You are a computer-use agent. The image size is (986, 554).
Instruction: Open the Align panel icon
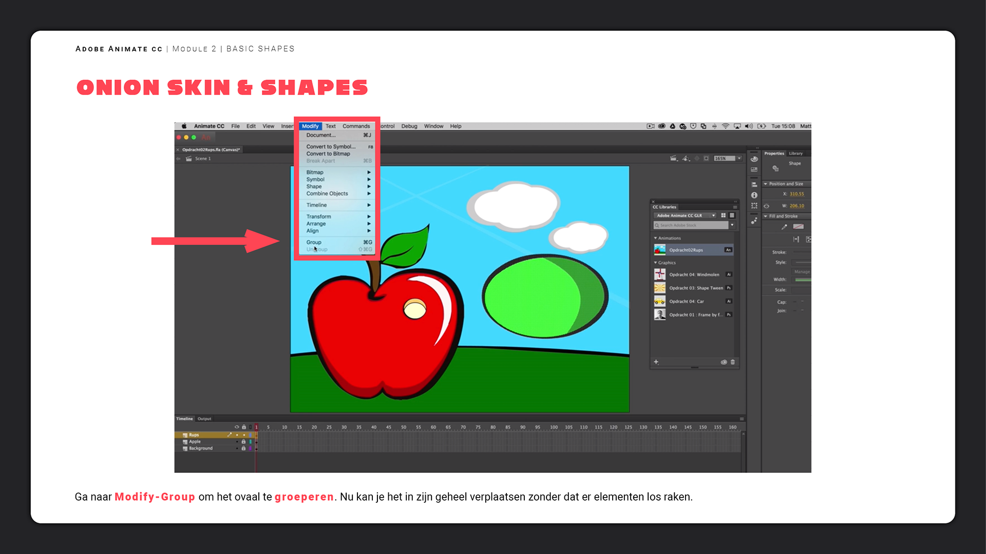click(x=754, y=185)
